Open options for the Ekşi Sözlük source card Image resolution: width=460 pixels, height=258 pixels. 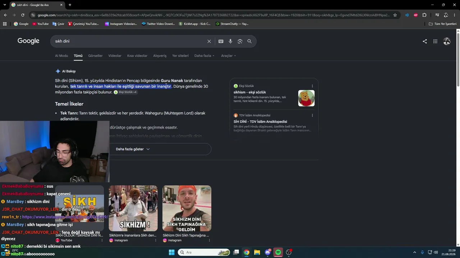(x=312, y=86)
